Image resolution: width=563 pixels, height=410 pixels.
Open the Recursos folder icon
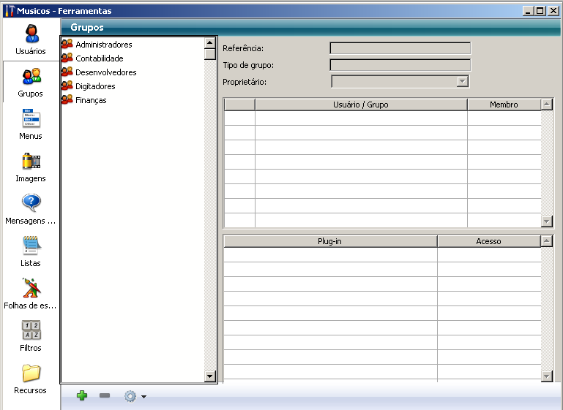point(31,373)
